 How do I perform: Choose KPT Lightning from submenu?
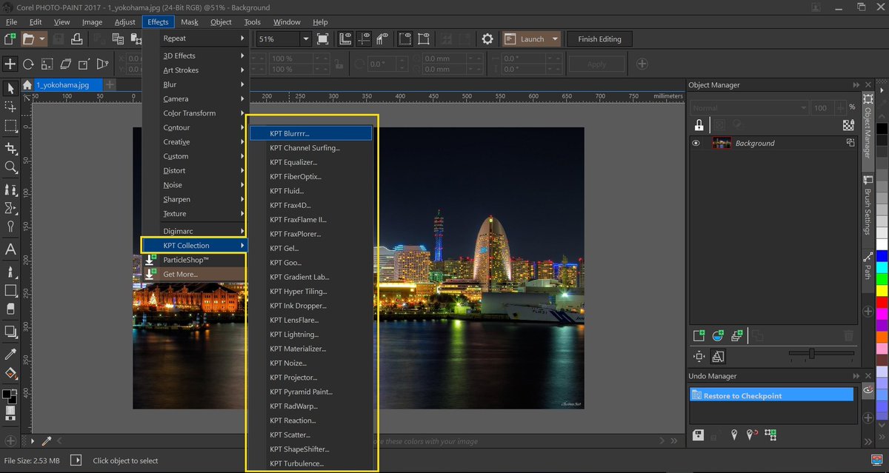tap(294, 335)
